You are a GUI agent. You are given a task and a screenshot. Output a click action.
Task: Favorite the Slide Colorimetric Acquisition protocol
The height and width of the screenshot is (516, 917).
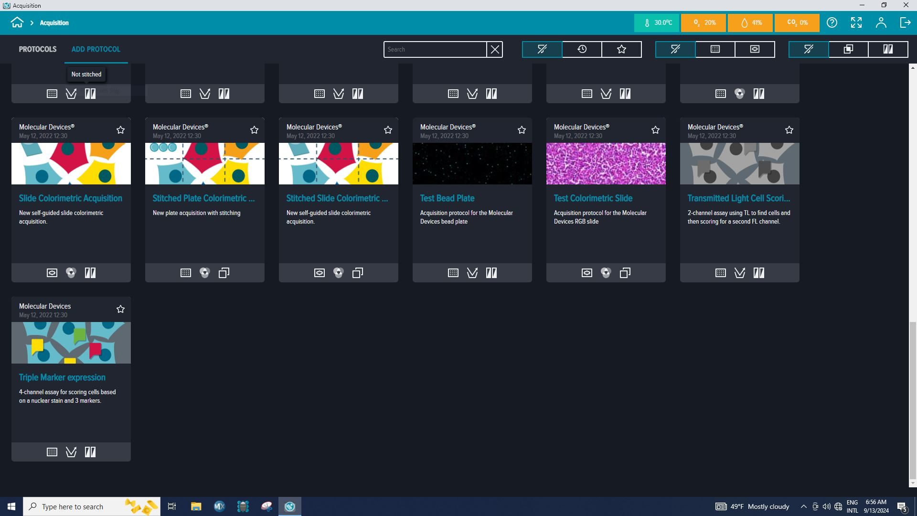[120, 130]
